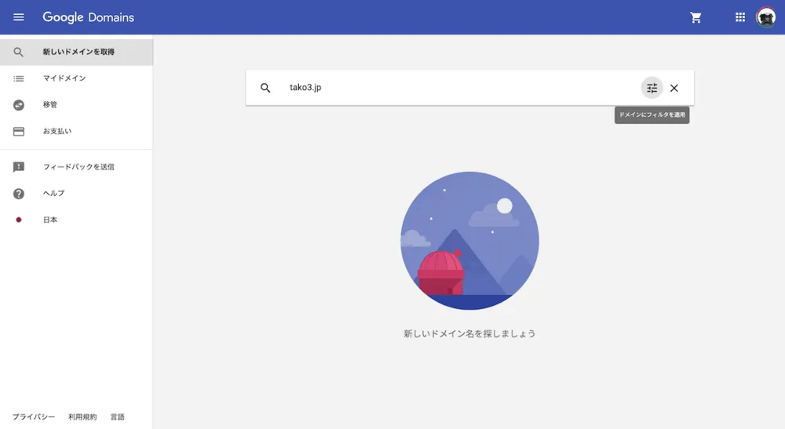This screenshot has height=429, width=785.
Task: Click the 移管 transfer icon
Action: [x=19, y=105]
